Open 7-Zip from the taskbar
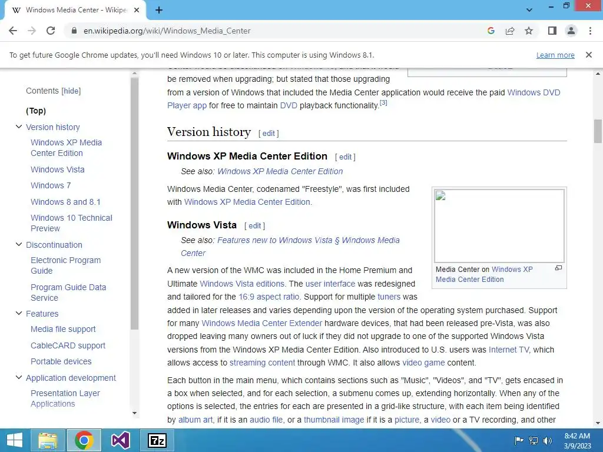The image size is (603, 452). coord(157,440)
